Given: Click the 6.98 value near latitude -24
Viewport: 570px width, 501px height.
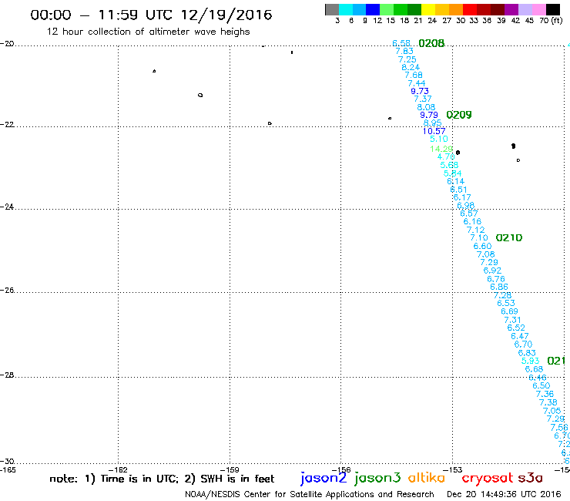Looking at the screenshot, I should coord(466,206).
